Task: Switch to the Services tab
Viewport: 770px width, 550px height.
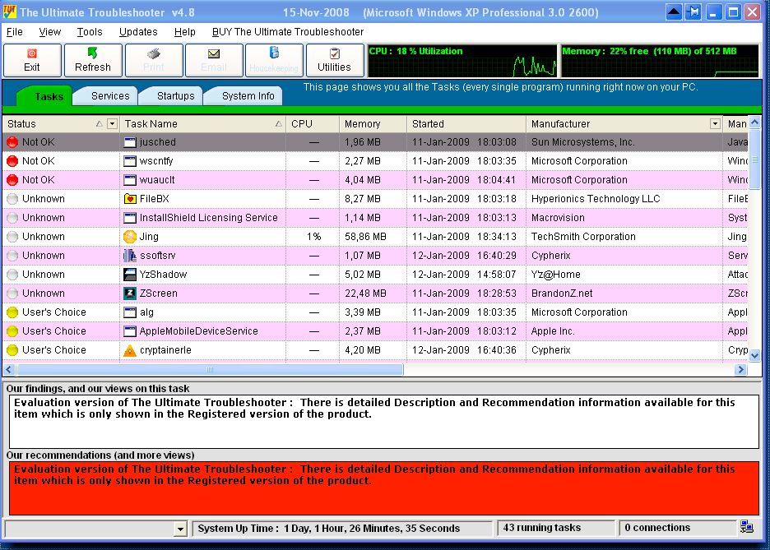Action: point(110,96)
